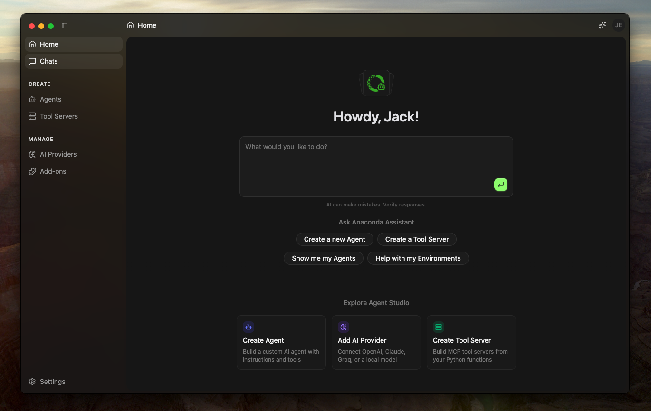Toggle the sidebar panel icon

pyautogui.click(x=65, y=26)
